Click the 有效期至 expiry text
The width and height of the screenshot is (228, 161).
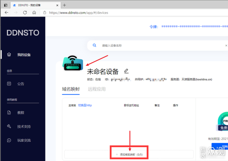[218, 139]
